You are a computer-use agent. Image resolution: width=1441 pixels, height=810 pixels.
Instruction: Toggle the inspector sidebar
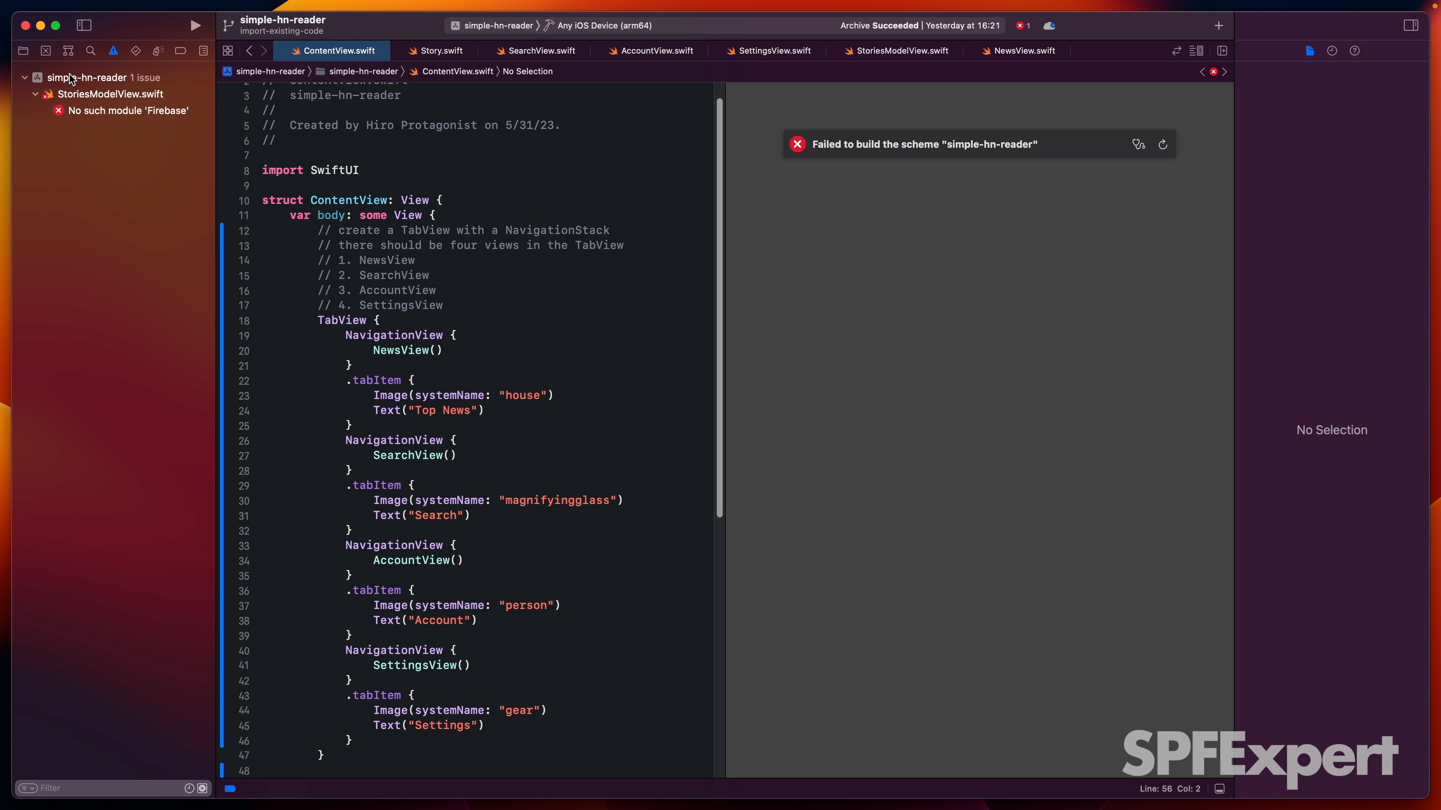[x=1411, y=25]
